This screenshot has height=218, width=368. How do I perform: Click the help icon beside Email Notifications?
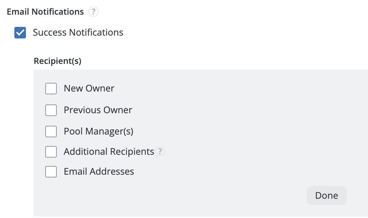[93, 12]
